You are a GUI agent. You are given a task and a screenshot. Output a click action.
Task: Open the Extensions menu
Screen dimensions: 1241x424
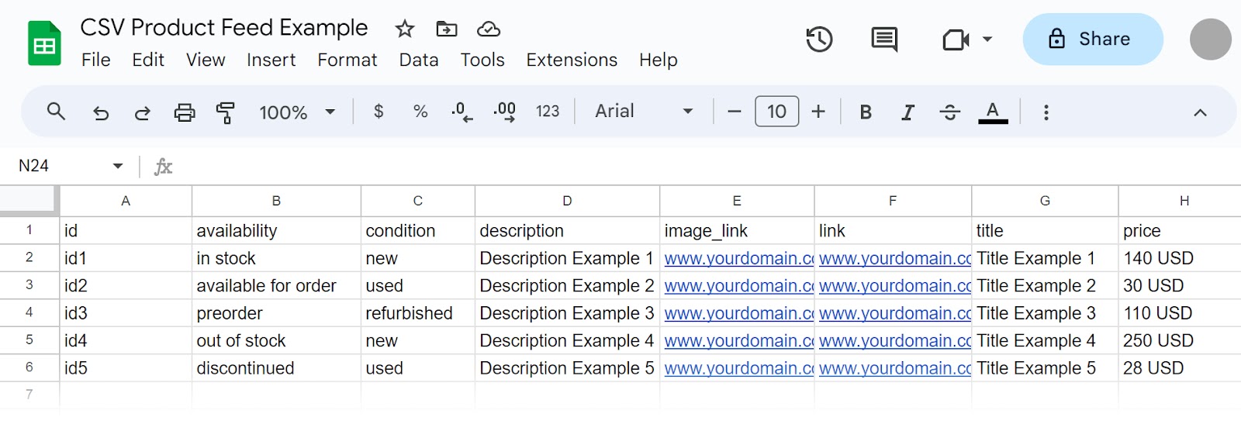point(572,60)
